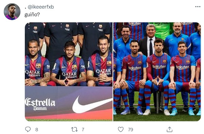Open the tweet's three-dot more options menu
204x134 pixels.
[x=198, y=7]
